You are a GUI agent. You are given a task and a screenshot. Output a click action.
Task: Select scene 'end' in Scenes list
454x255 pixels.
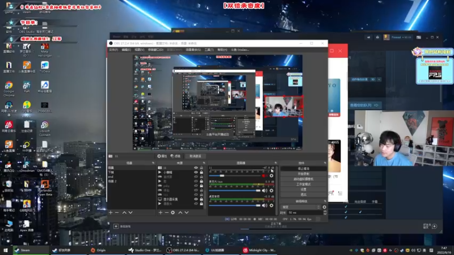pos(131,177)
